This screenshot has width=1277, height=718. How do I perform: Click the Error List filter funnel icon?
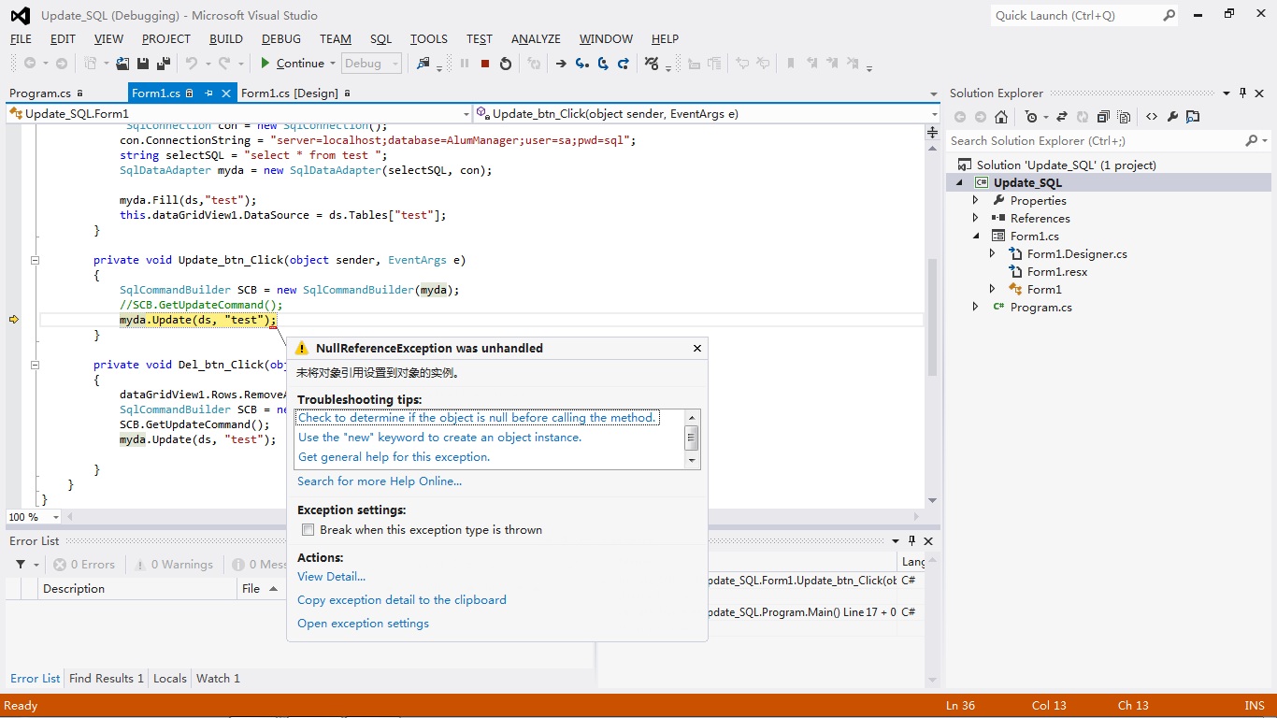(x=21, y=565)
